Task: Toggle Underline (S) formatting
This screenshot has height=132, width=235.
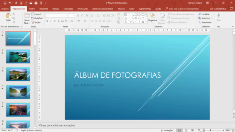Action: (55, 21)
